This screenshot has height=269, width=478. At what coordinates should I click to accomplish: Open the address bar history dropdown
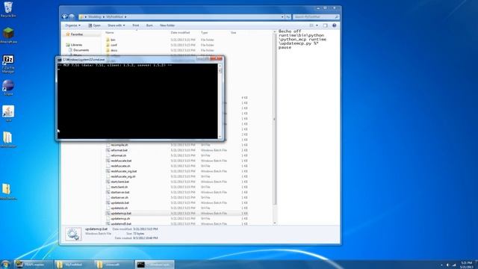click(282, 16)
